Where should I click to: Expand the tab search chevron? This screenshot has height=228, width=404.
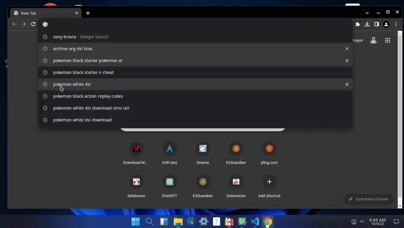(367, 13)
